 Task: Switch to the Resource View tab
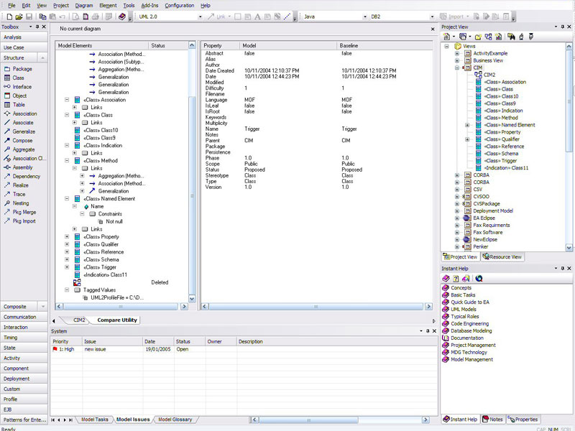coord(503,256)
